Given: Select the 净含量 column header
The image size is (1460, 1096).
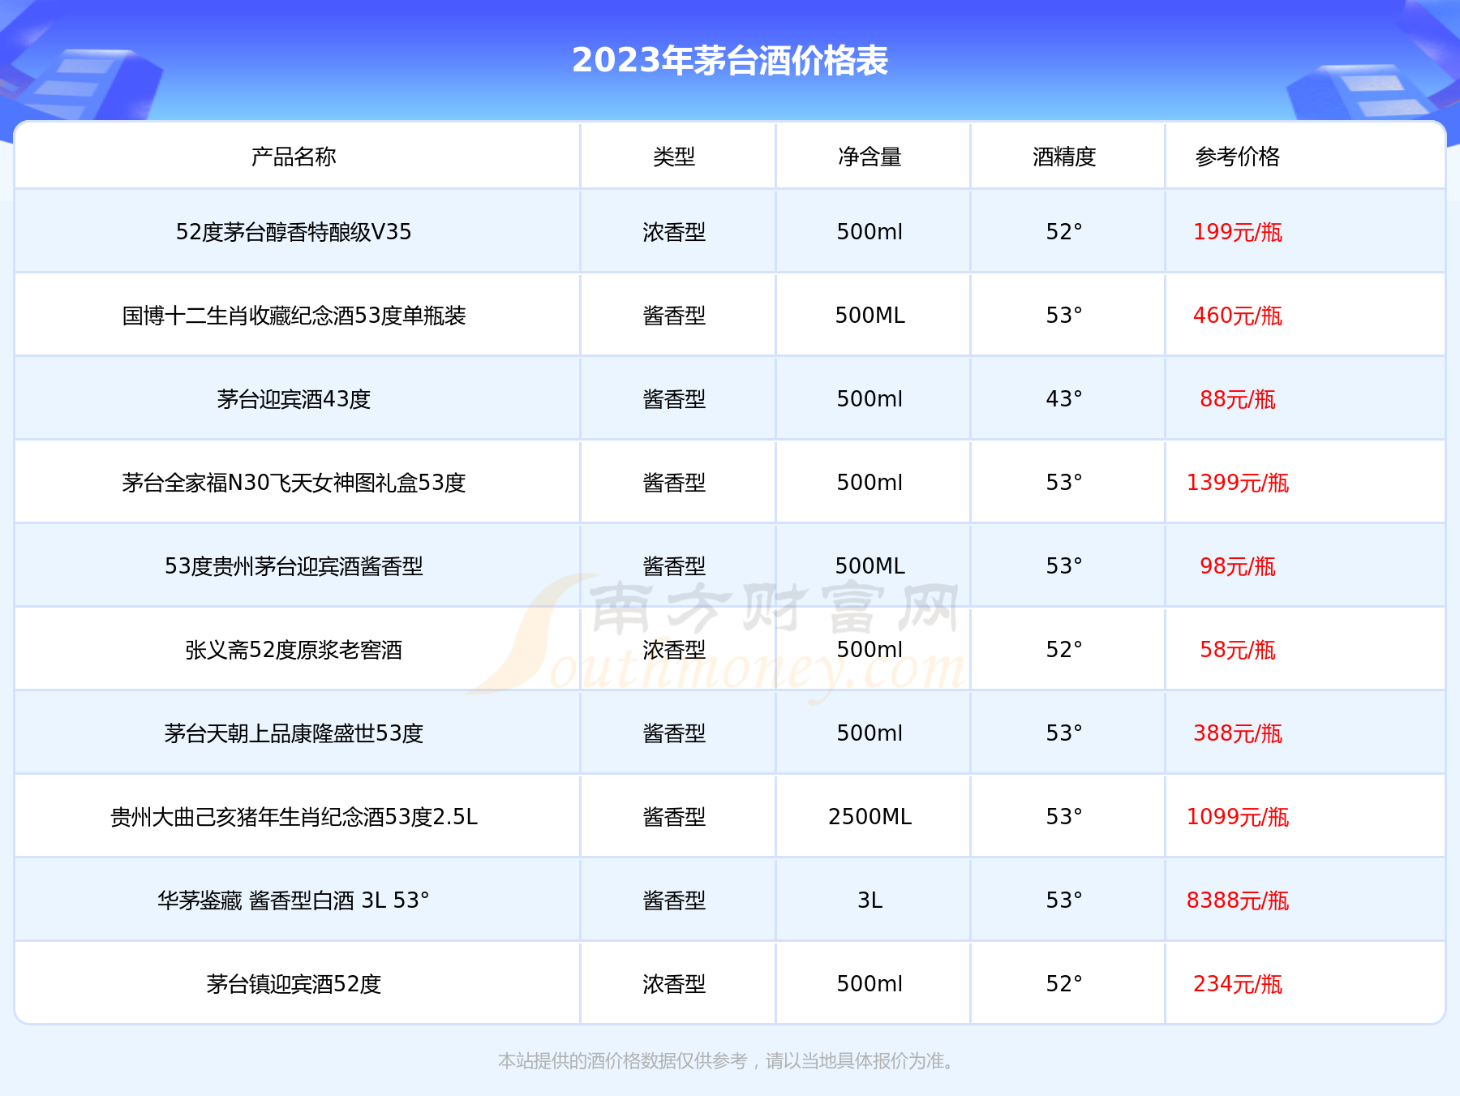Looking at the screenshot, I should point(870,157).
